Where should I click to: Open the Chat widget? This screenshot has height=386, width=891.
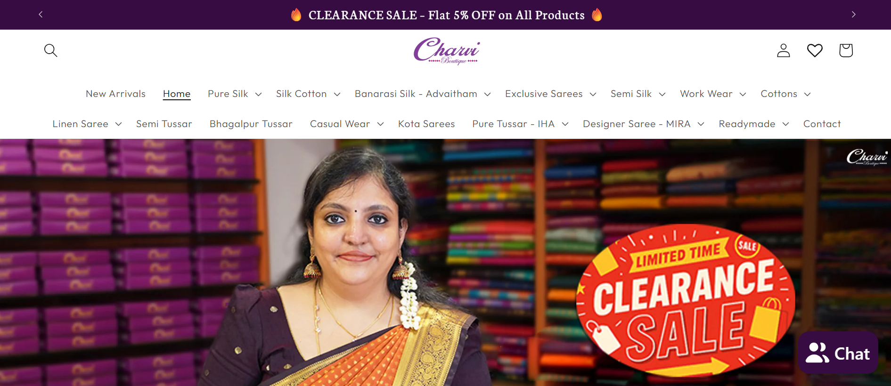838,353
